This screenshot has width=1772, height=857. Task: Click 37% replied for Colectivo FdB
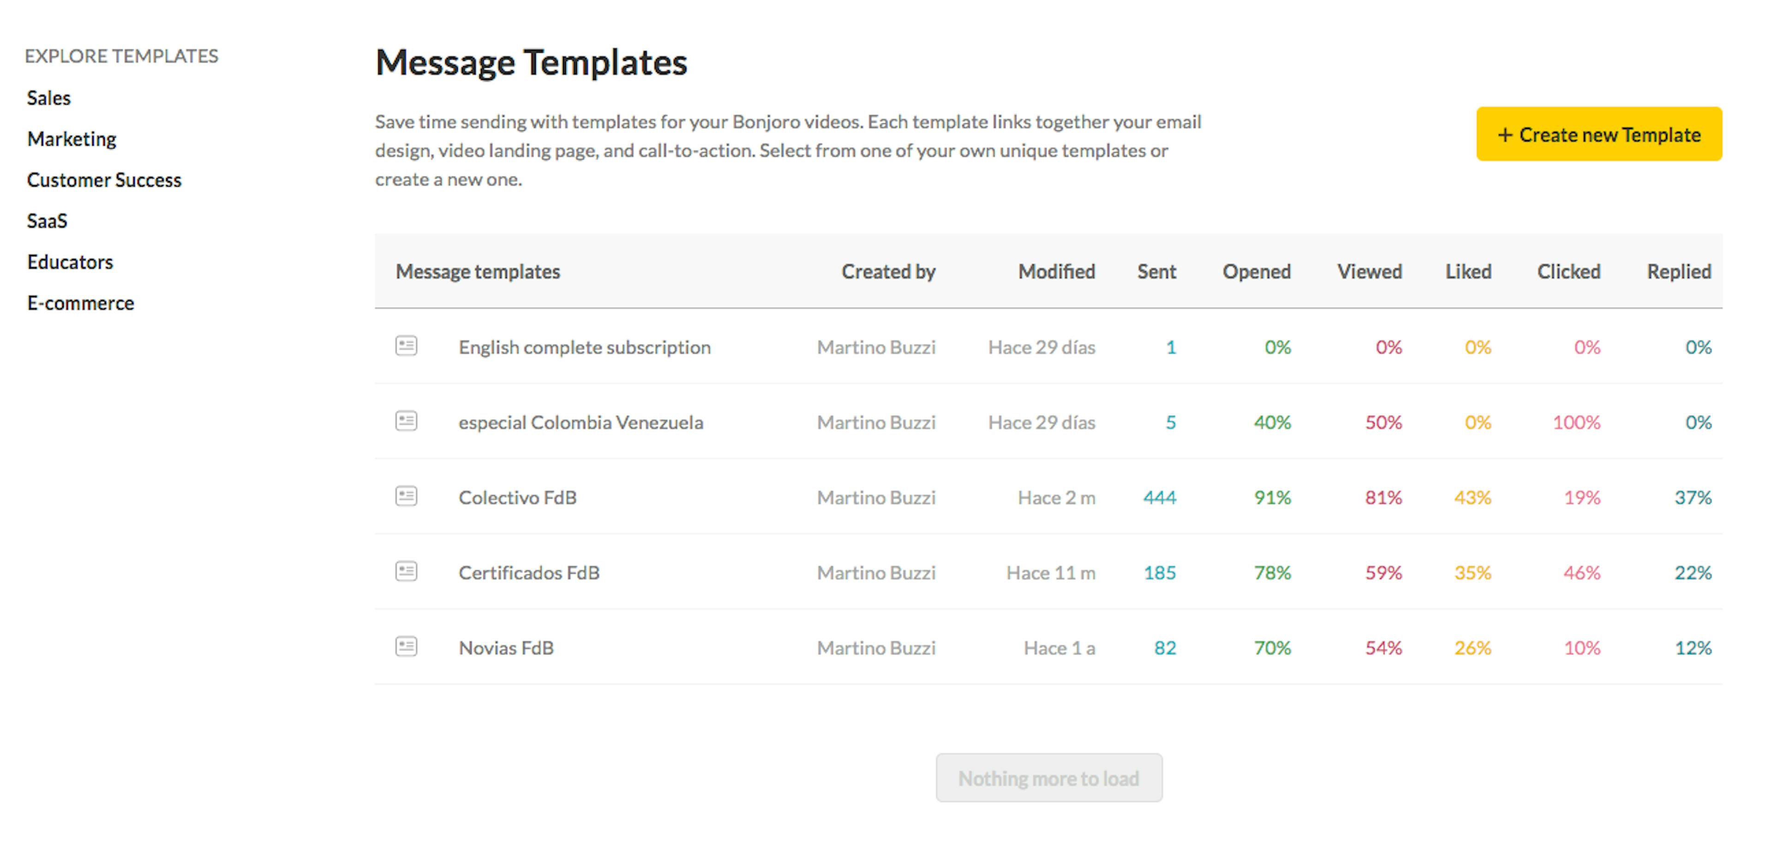tap(1693, 497)
